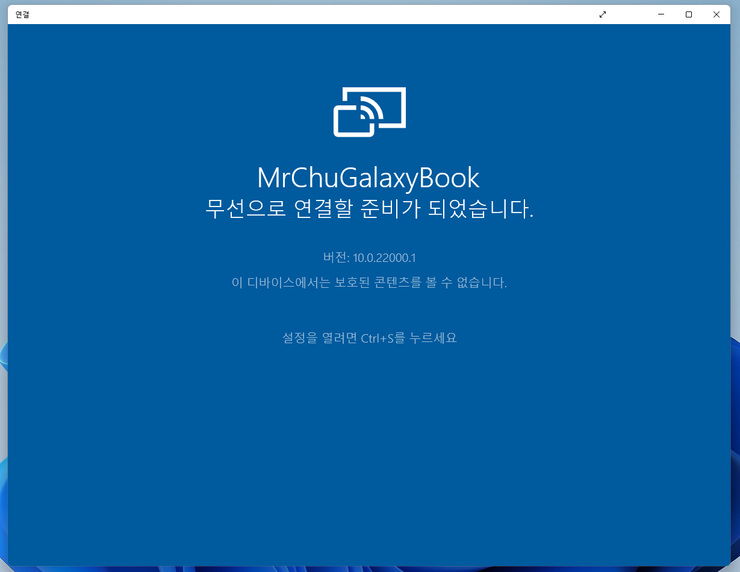
Task: Enter full screen with the diagonal arrows button
Action: pos(603,14)
